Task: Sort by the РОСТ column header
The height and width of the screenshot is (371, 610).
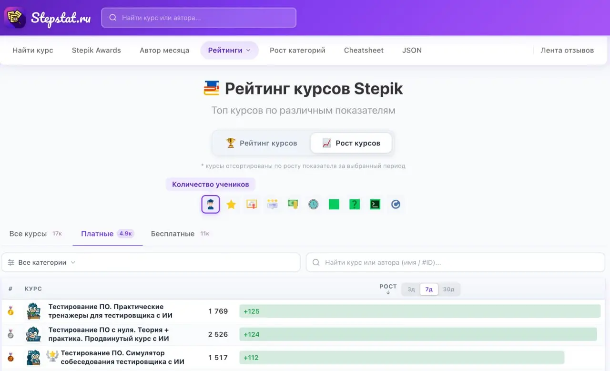Action: click(388, 289)
